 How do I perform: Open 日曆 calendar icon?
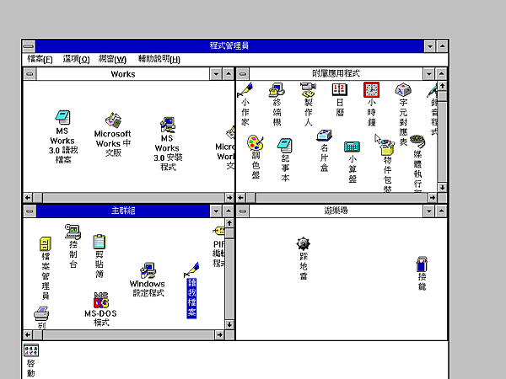(x=340, y=89)
